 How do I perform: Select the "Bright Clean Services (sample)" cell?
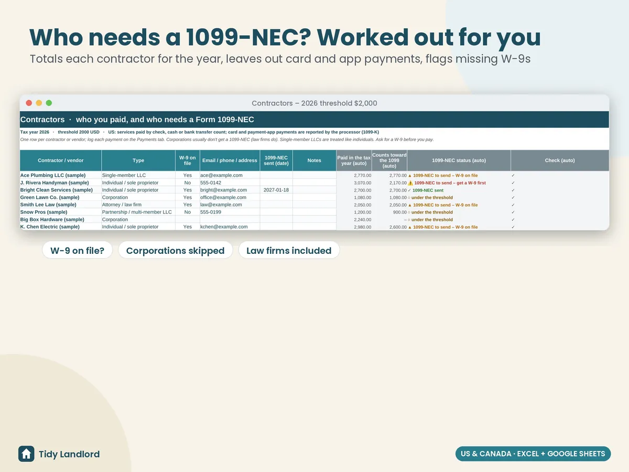click(61, 190)
